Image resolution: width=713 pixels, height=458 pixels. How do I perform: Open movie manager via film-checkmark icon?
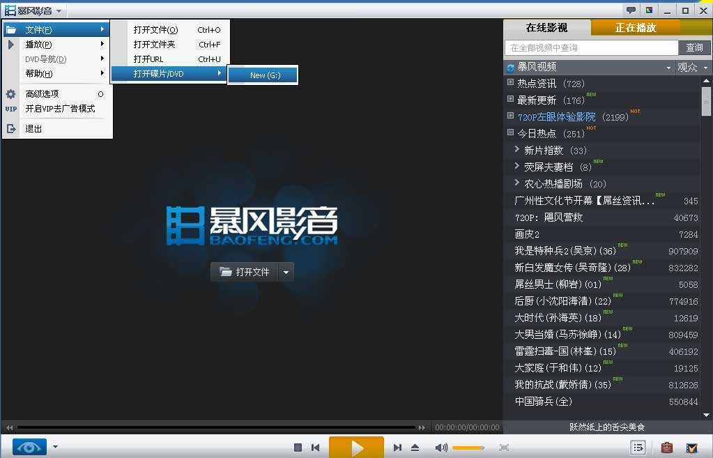pyautogui.click(x=691, y=447)
